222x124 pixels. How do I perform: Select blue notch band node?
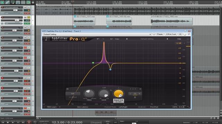(x=110, y=70)
